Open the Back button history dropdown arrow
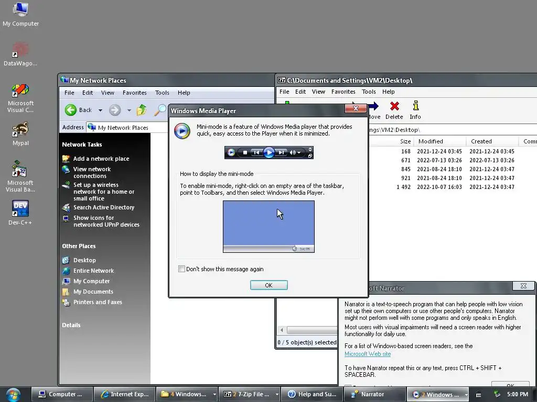The width and height of the screenshot is (537, 402). [x=100, y=110]
